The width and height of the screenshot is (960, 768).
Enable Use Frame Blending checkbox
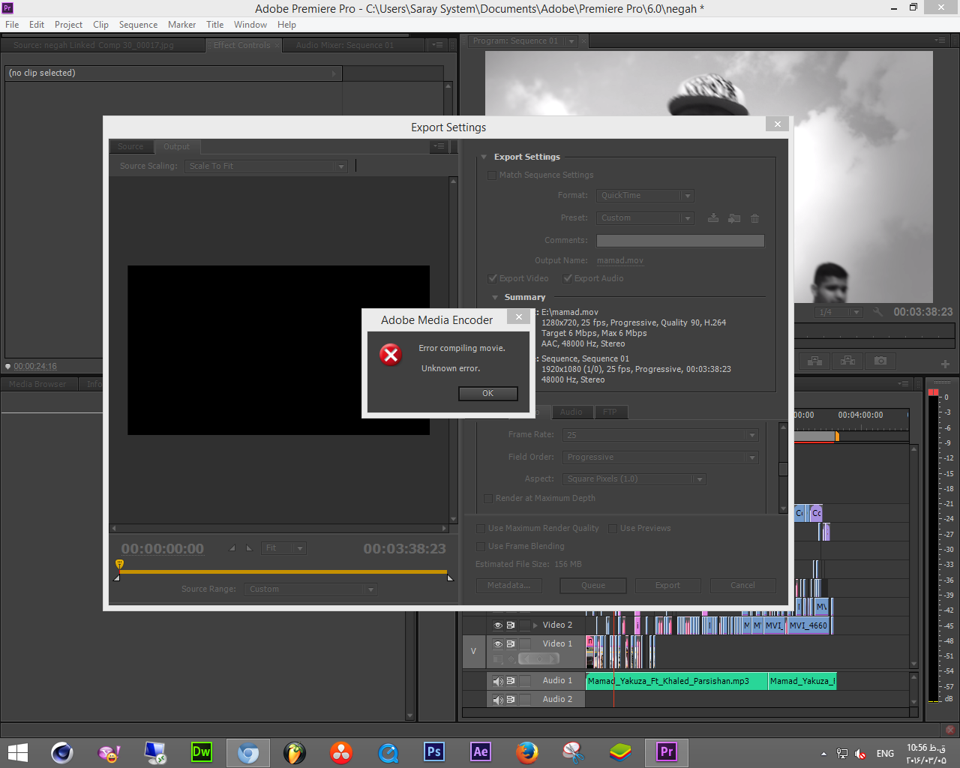481,547
